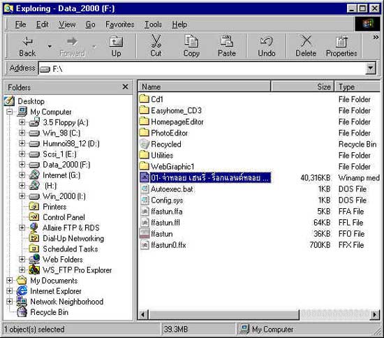This screenshot has height=338, width=384.
Task: Select the Printers folder icon
Action: coord(34,207)
